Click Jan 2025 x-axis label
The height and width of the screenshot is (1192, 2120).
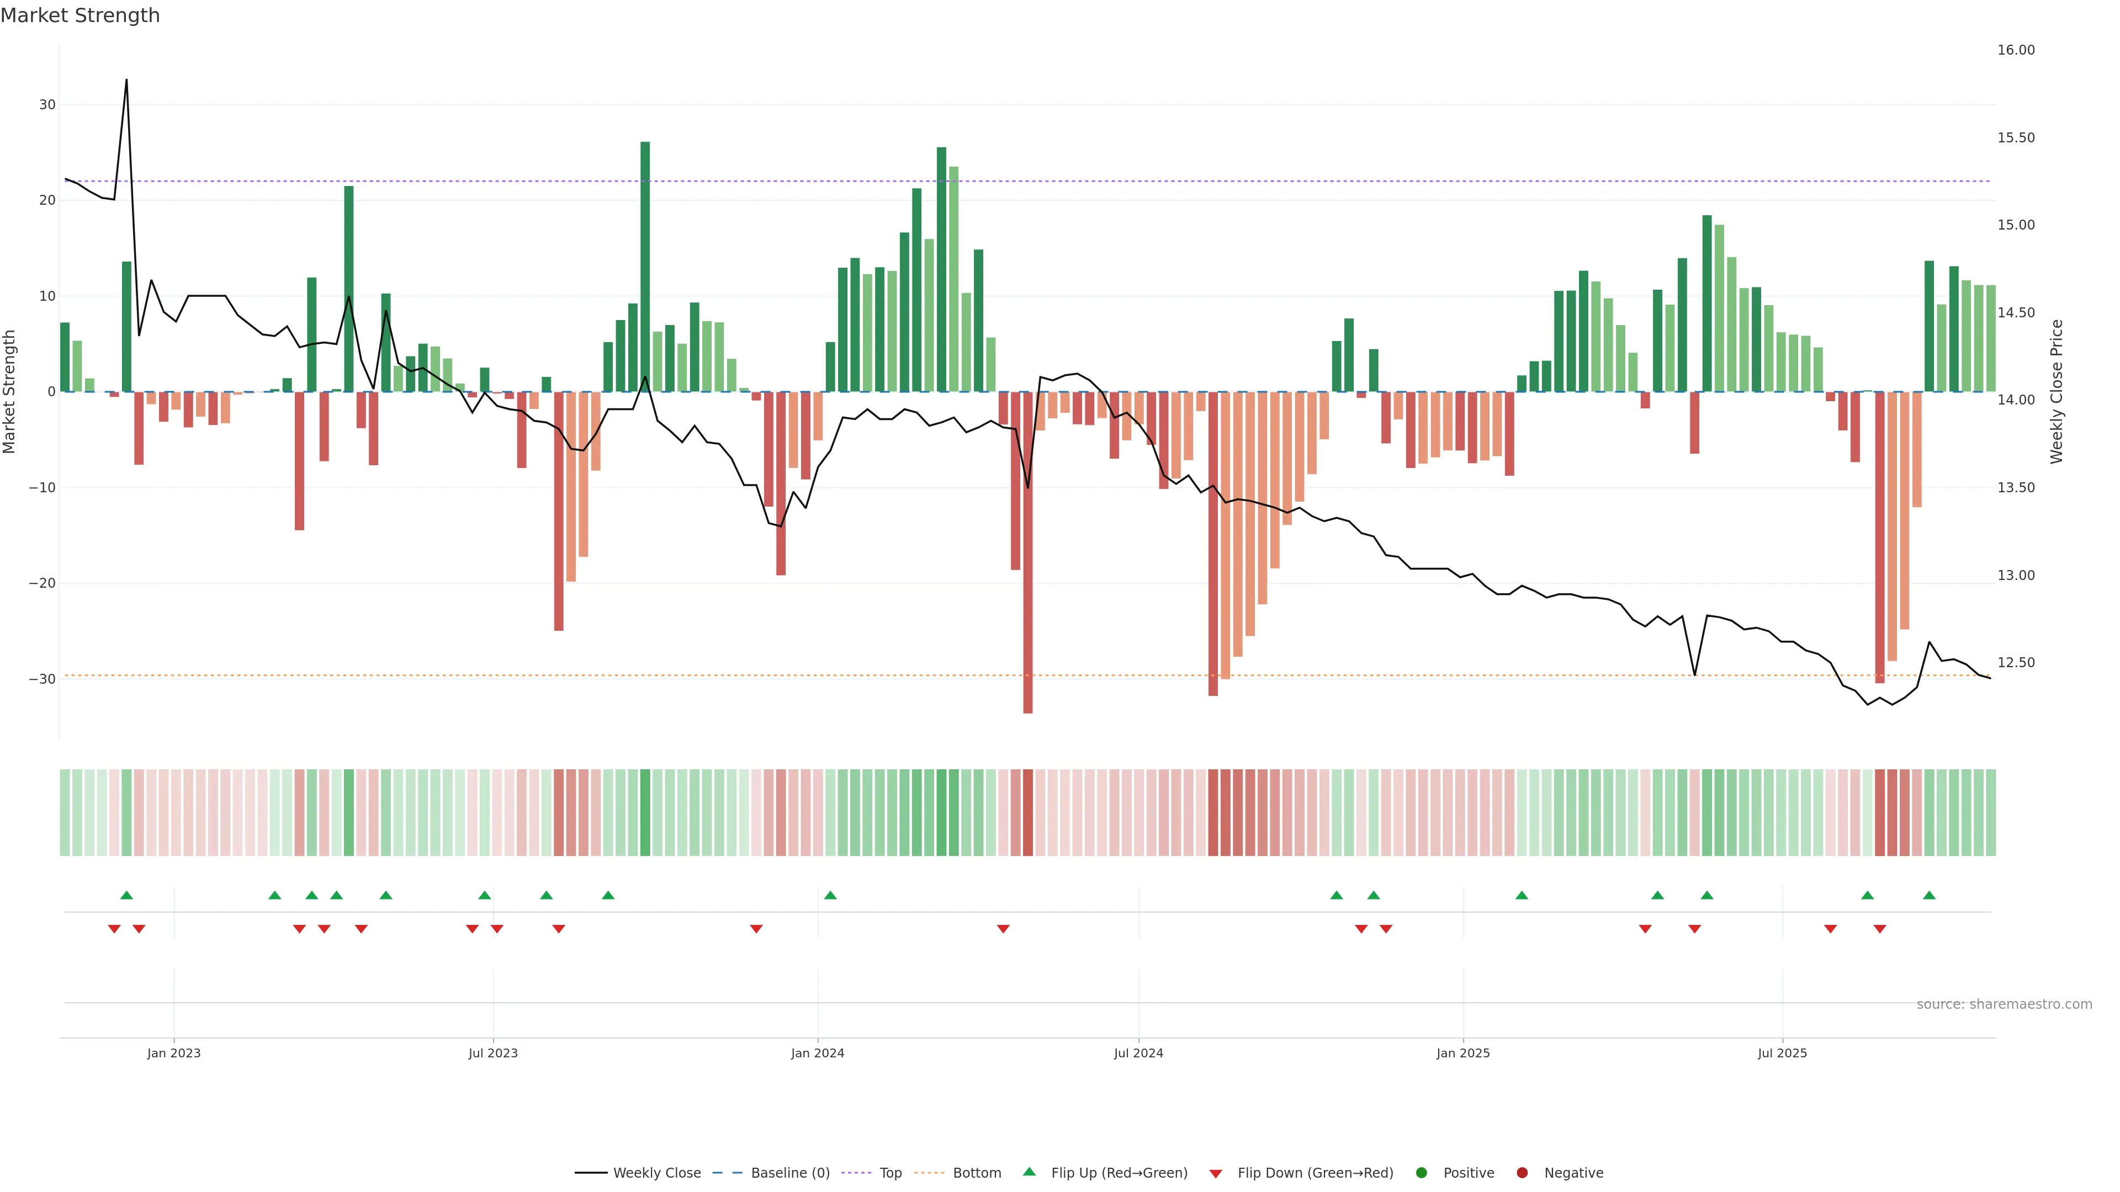coord(1462,1053)
